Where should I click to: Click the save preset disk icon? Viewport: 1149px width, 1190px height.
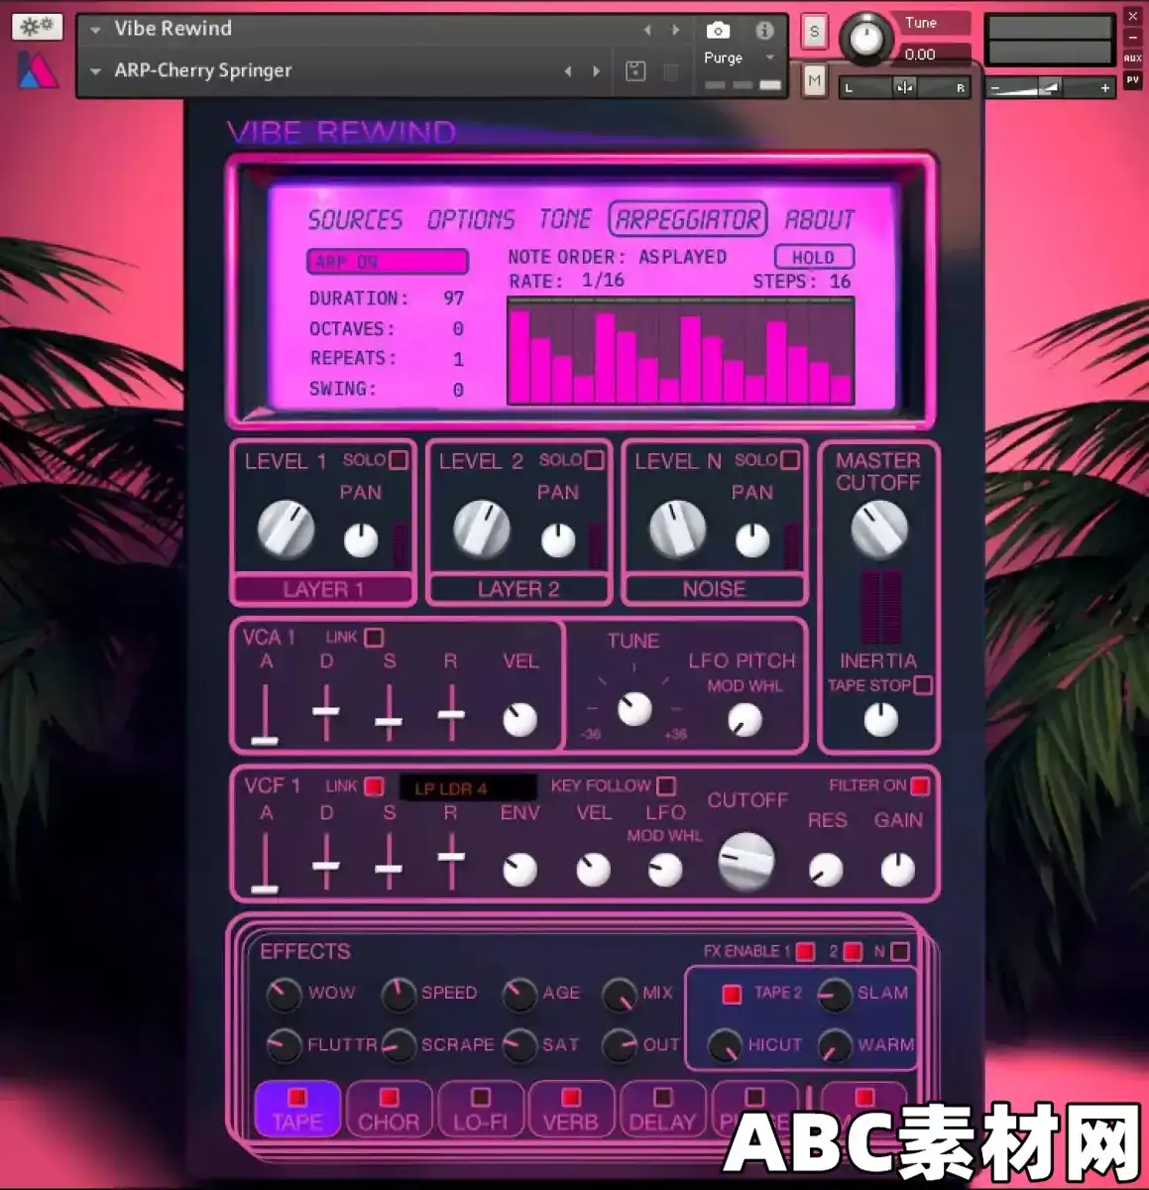pyautogui.click(x=635, y=71)
